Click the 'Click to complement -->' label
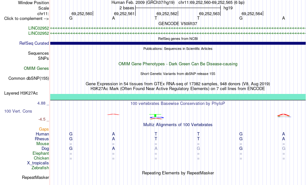The image size is (306, 185). click(x=26, y=19)
